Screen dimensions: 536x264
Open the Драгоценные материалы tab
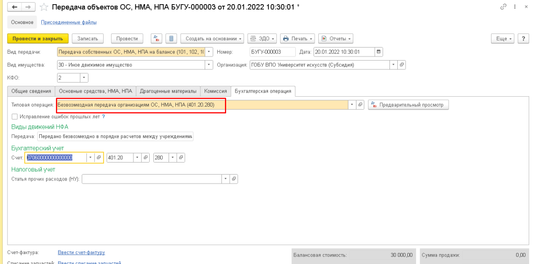pyautogui.click(x=168, y=91)
